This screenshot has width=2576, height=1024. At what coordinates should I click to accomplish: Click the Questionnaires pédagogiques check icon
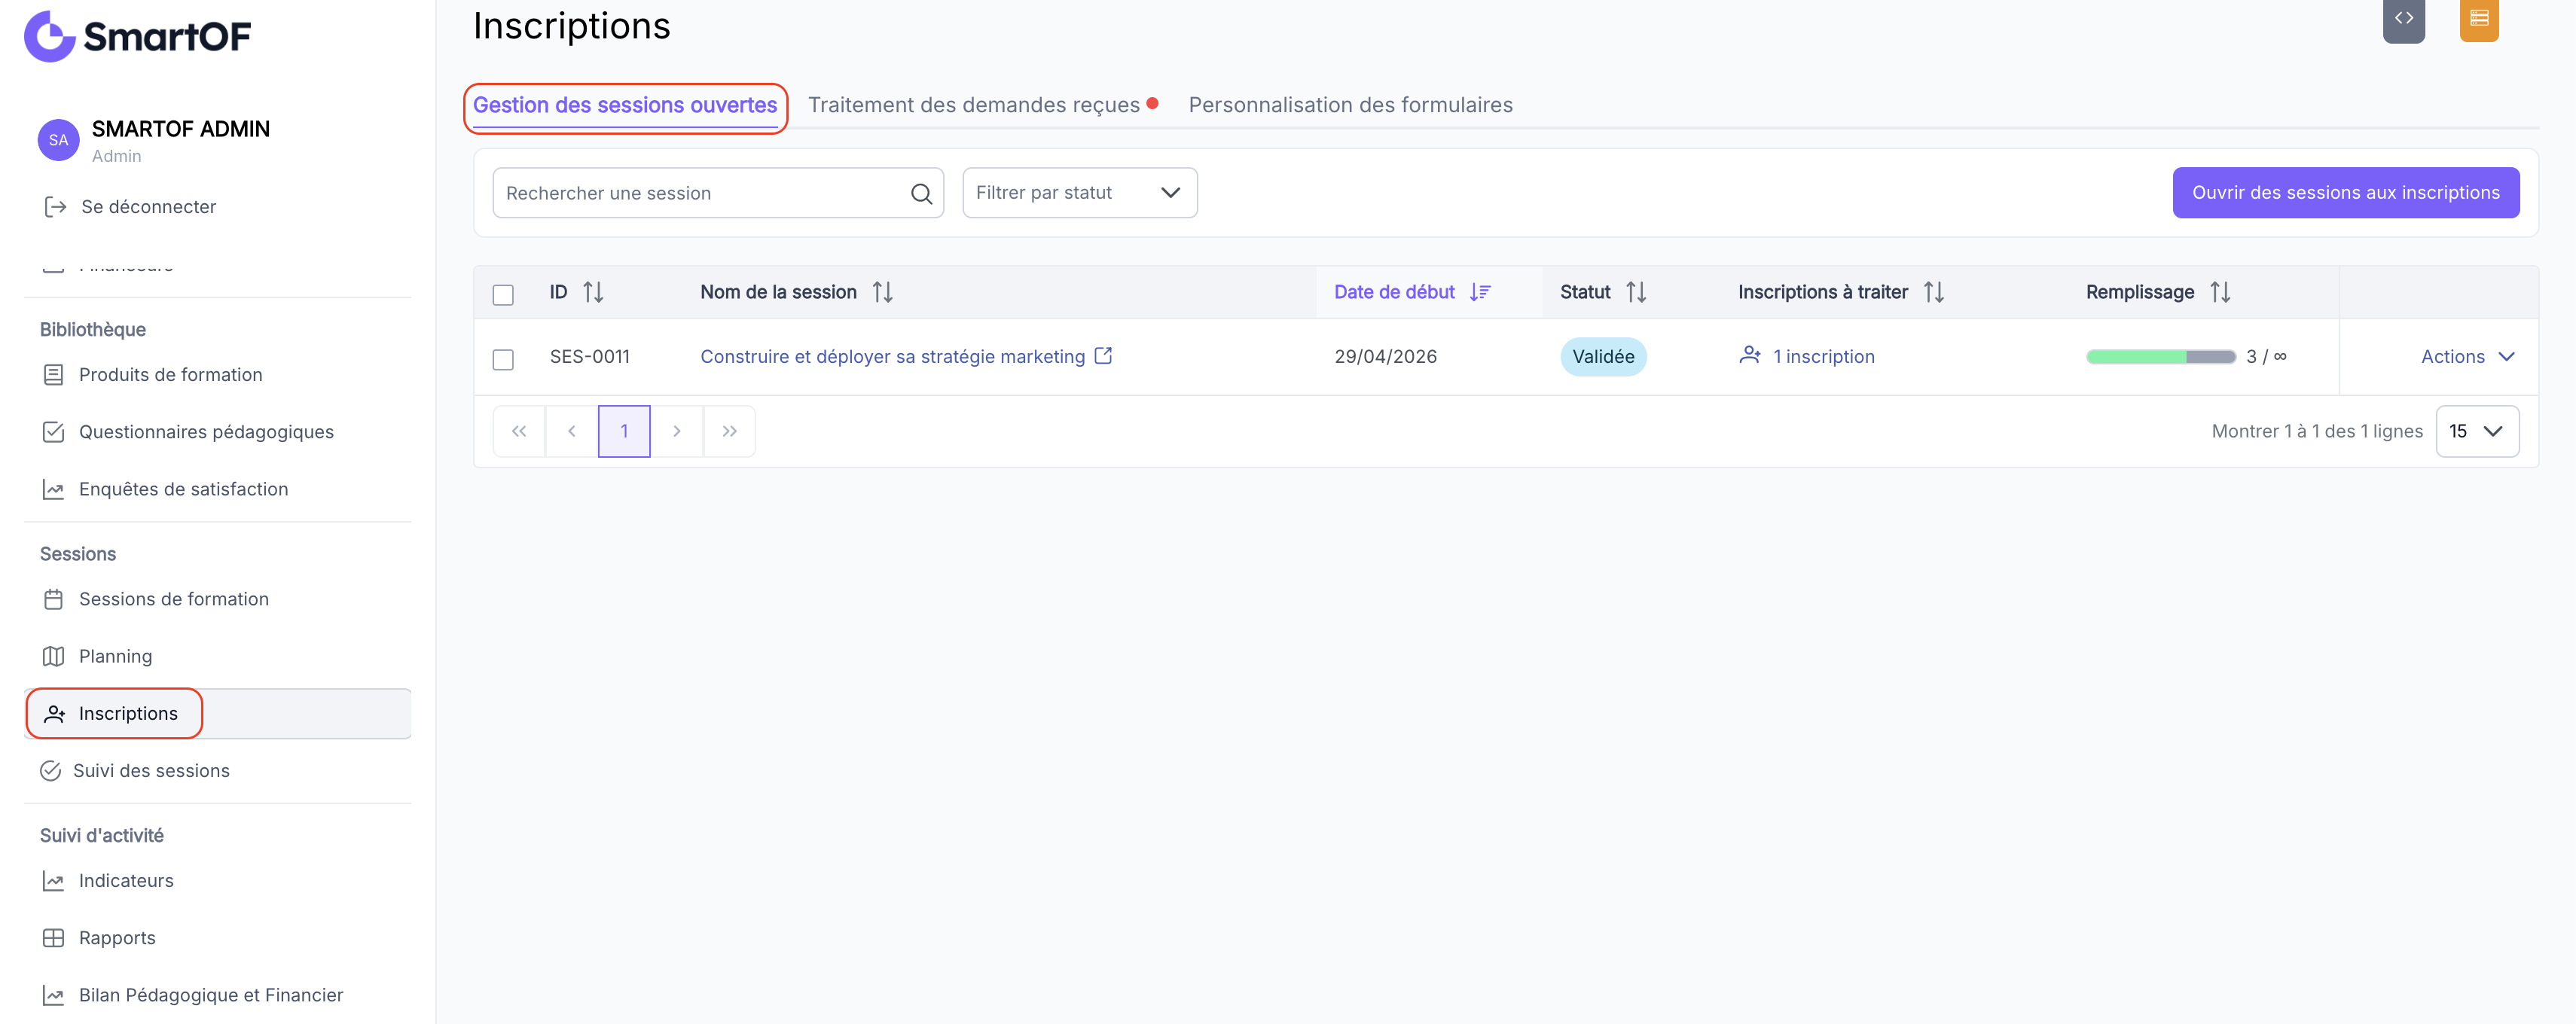53,432
